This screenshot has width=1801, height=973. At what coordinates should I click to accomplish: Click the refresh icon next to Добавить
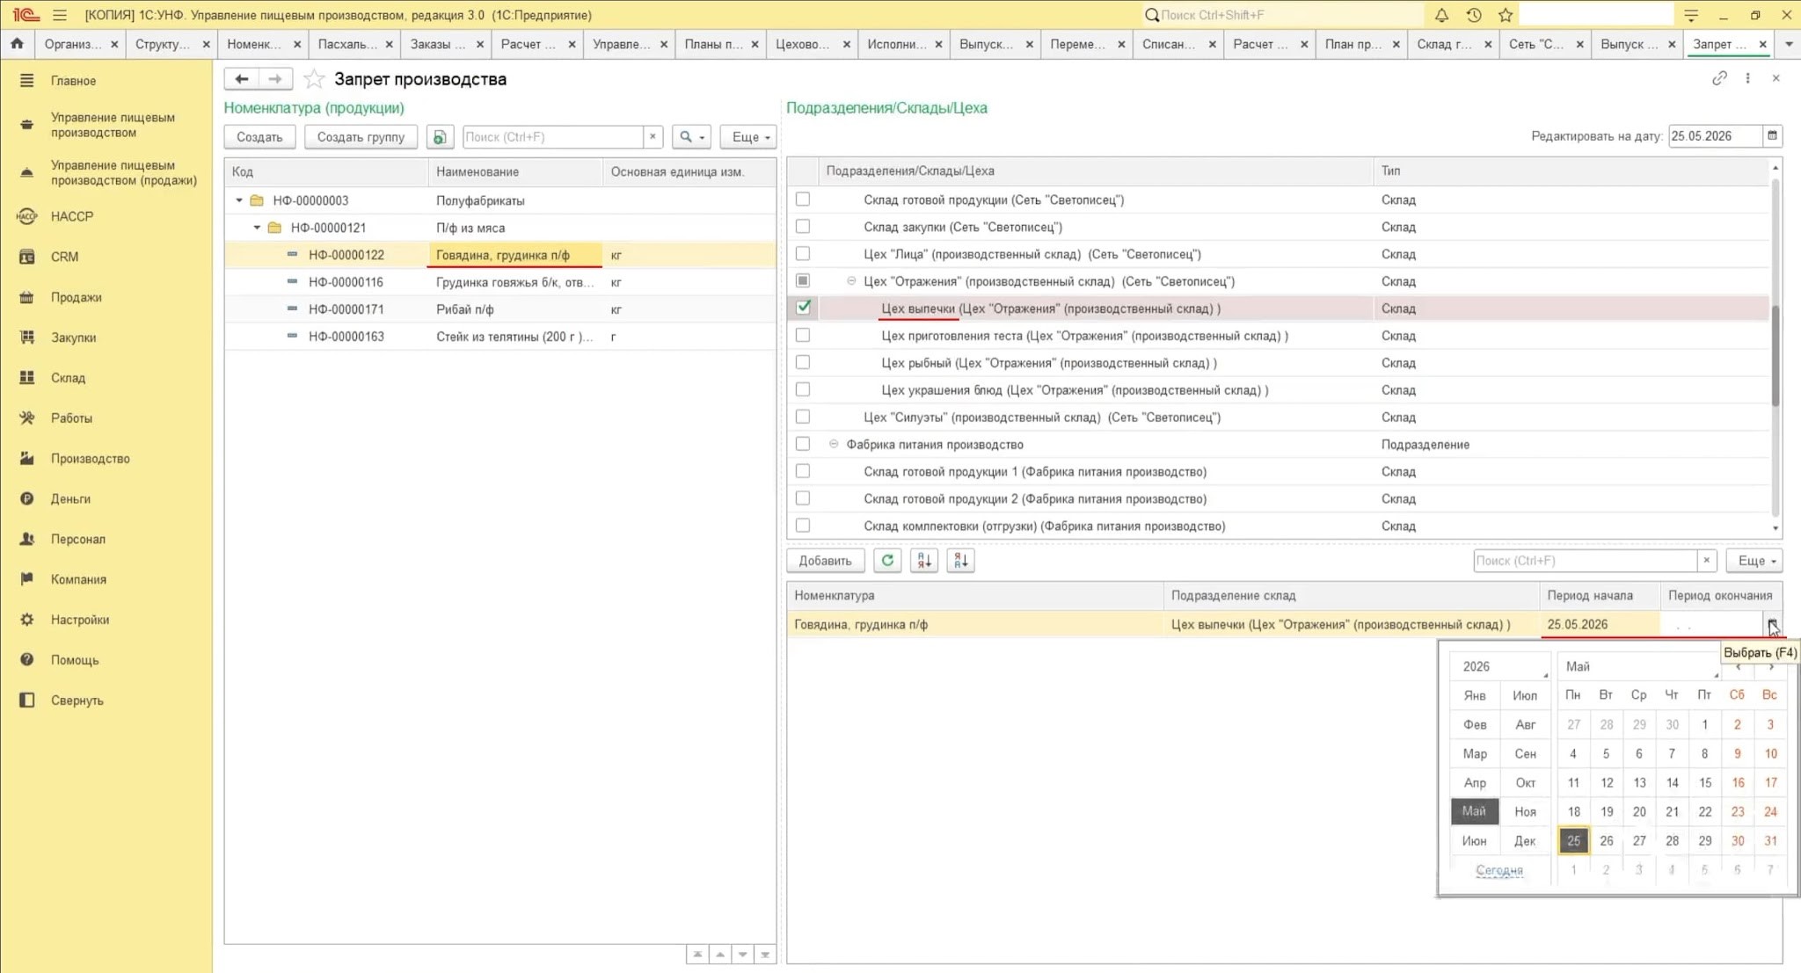tap(887, 561)
